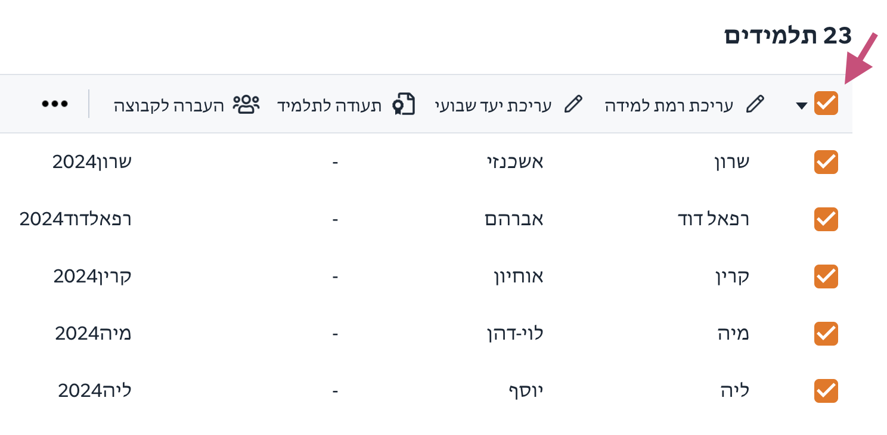Click the certificate icon for תעודה לתלמיד
This screenshot has height=435, width=887.
pyautogui.click(x=404, y=104)
